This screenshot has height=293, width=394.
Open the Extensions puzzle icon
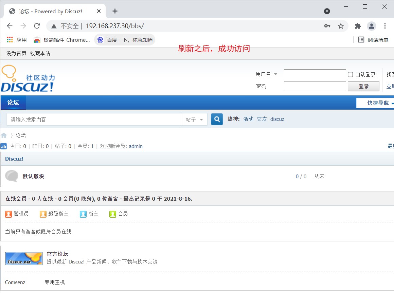tap(358, 26)
